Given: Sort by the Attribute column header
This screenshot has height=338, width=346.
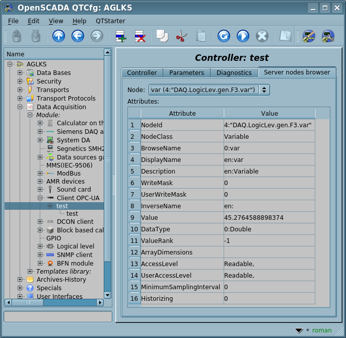Looking at the screenshot, I should click(x=182, y=114).
